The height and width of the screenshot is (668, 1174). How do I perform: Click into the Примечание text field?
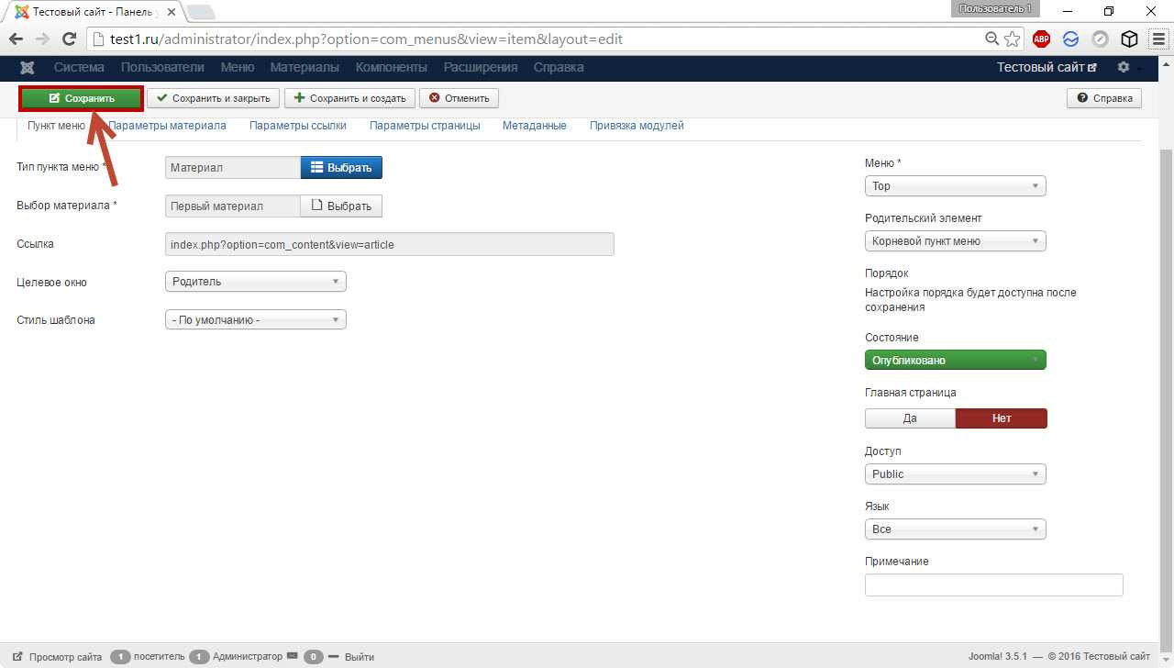pyautogui.click(x=993, y=585)
